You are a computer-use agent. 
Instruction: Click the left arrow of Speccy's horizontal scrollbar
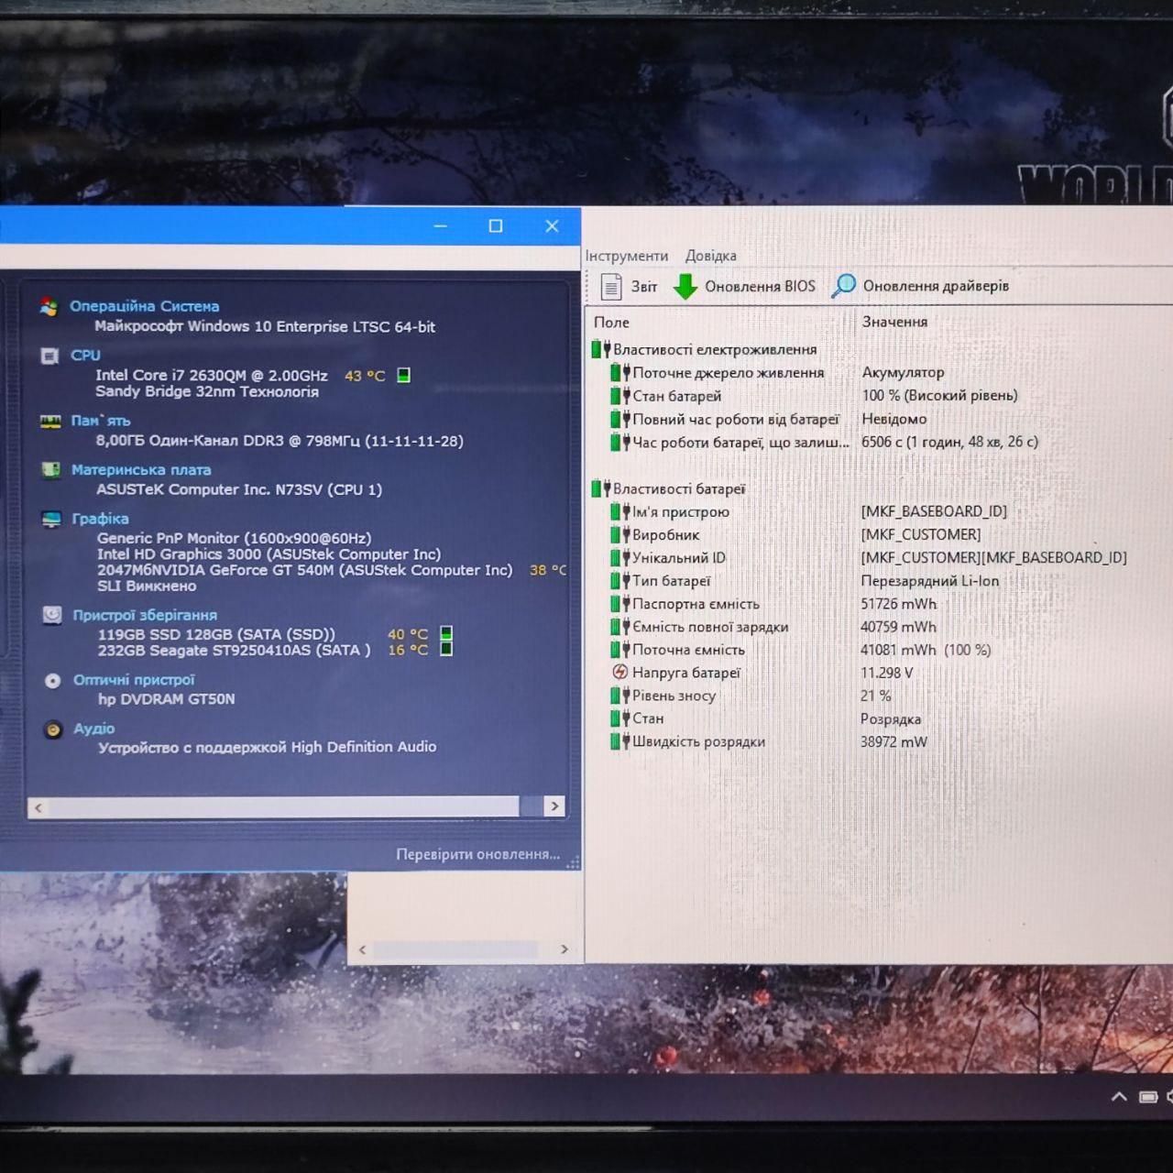click(38, 807)
